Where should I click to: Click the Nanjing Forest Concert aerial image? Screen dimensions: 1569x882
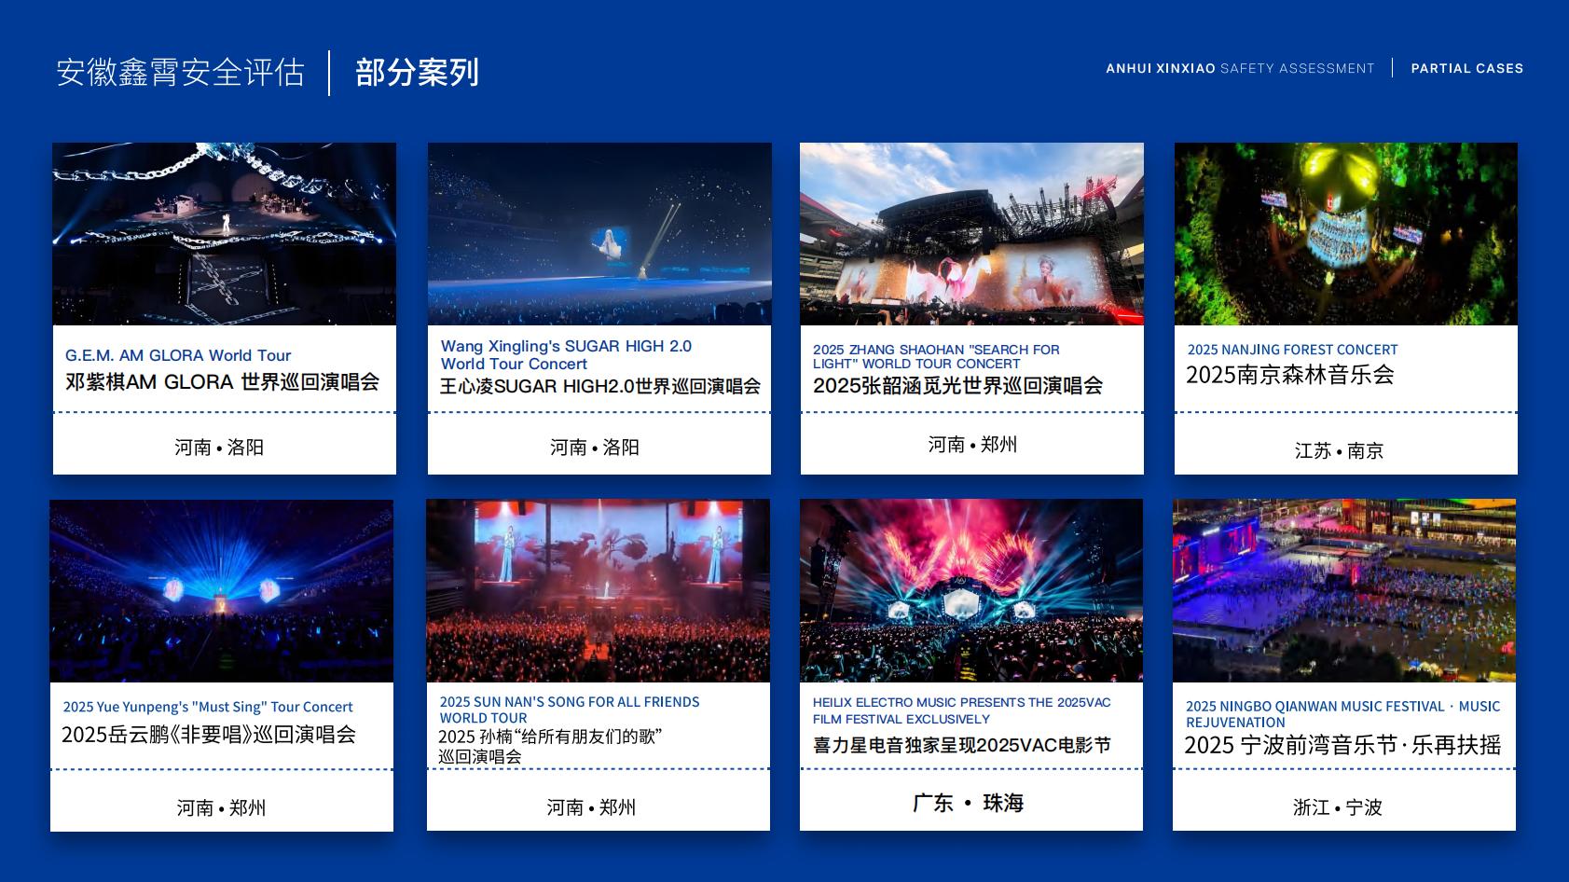tap(1345, 234)
